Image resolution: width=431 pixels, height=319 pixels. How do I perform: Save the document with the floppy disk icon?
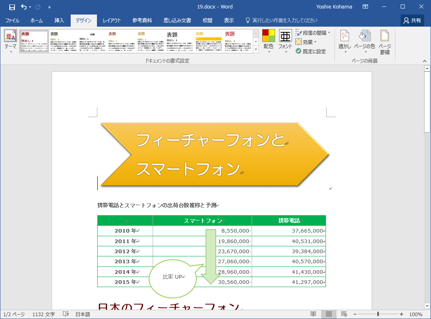tap(12, 7)
